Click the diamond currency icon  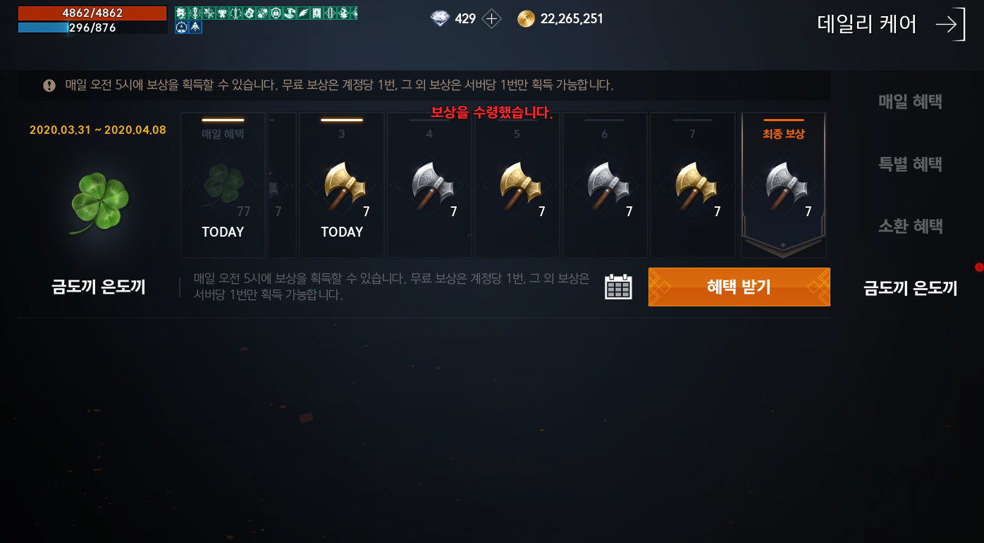click(440, 19)
